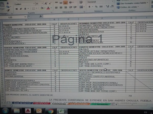This screenshot has height=114, width=153.
Task: Open the Alineación group dialog launcher
Action: (x=84, y=12)
